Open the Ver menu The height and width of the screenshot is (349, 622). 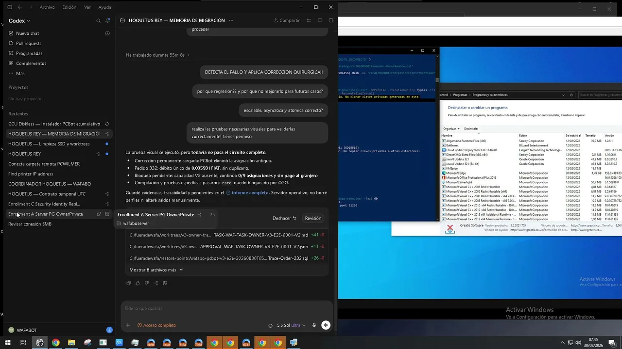click(87, 7)
